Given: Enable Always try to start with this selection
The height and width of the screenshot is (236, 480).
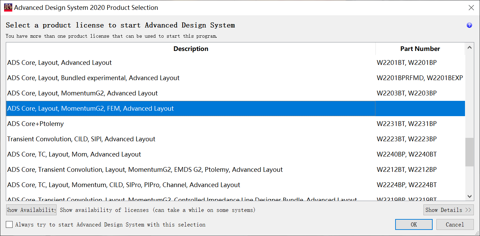Looking at the screenshot, I should pyautogui.click(x=10, y=224).
